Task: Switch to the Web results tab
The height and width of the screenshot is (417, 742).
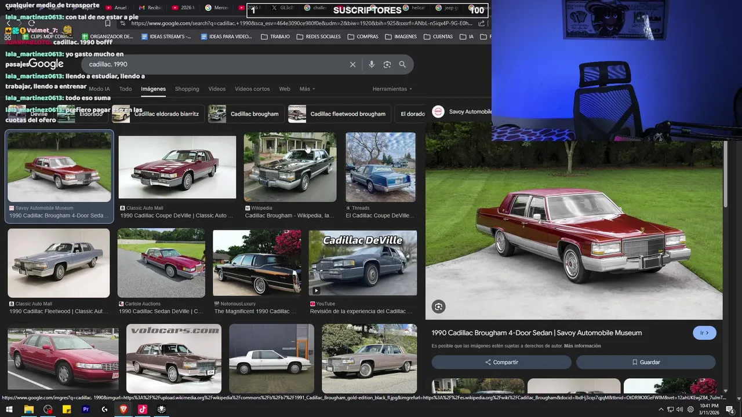Action: 285,89
